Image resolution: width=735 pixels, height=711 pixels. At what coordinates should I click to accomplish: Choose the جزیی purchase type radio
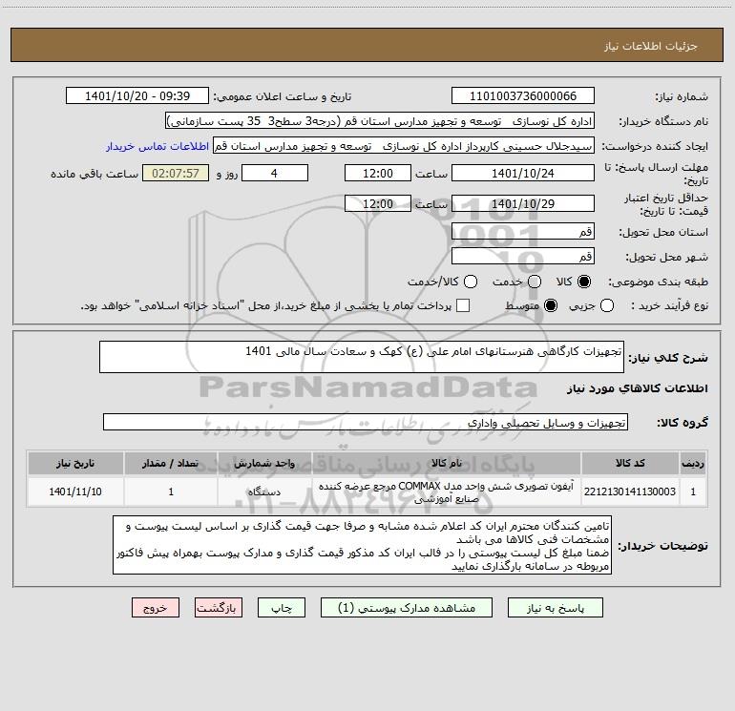pyautogui.click(x=606, y=305)
